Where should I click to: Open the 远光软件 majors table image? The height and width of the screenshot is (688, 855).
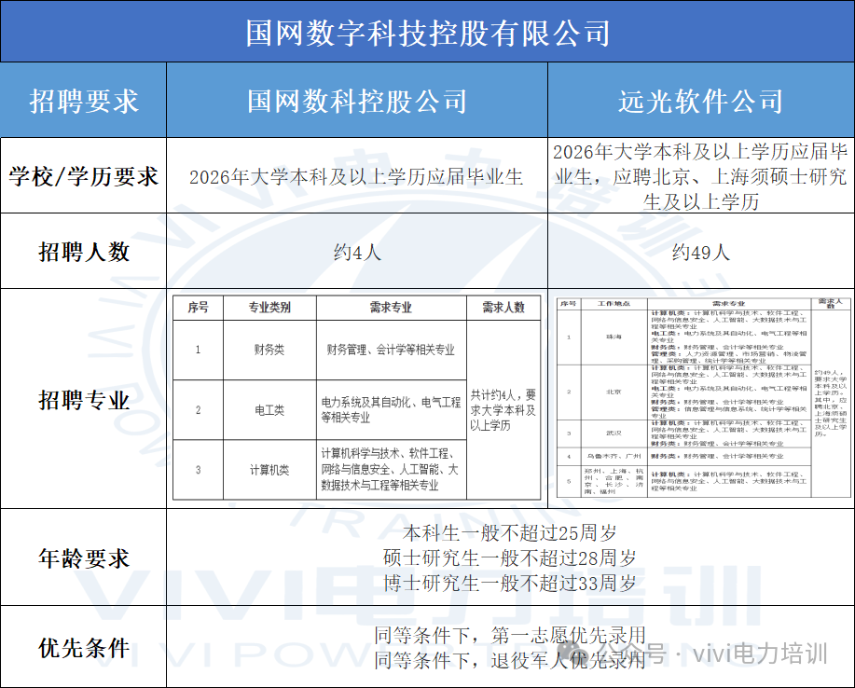700,398
